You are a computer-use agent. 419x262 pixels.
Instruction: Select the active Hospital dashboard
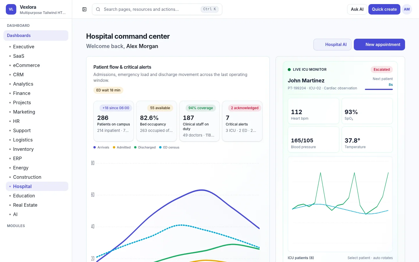(x=37, y=186)
